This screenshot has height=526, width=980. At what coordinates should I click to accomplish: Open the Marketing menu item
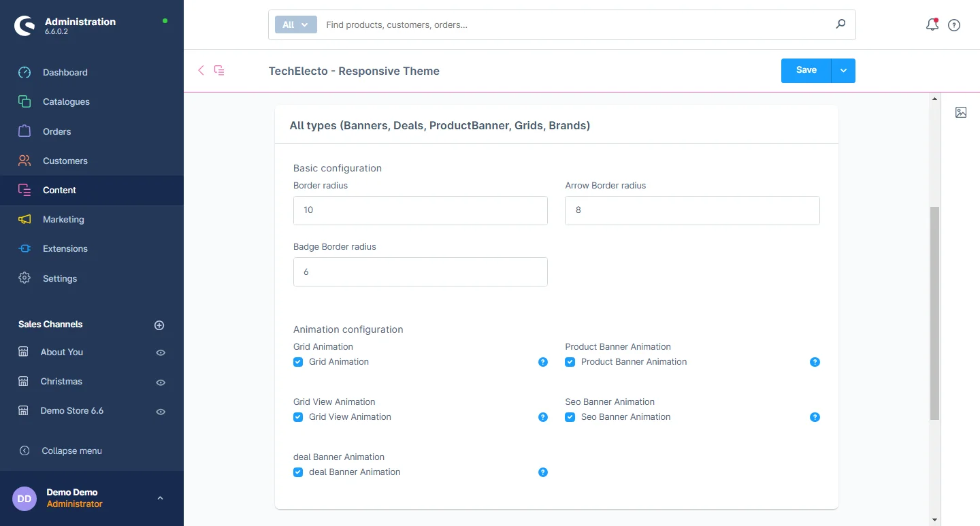(63, 219)
